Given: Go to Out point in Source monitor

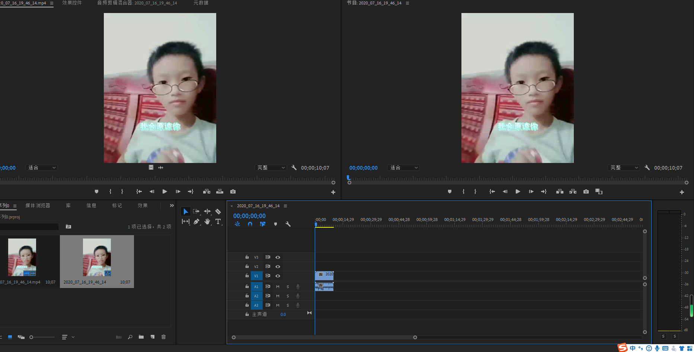Looking at the screenshot, I should (191, 191).
